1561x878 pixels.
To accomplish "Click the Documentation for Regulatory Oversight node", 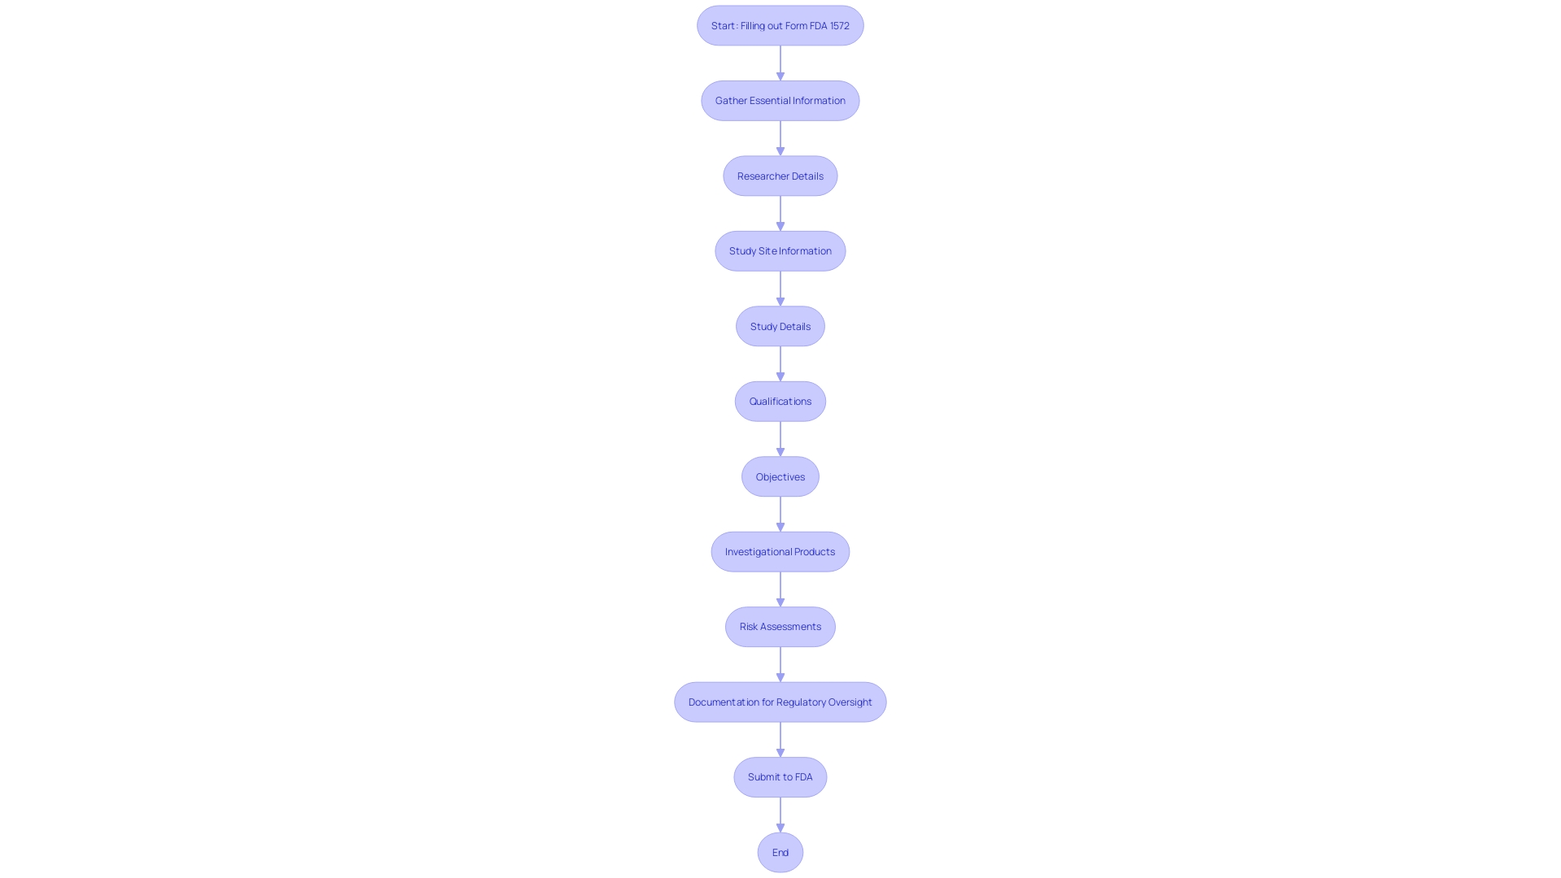I will click(780, 701).
